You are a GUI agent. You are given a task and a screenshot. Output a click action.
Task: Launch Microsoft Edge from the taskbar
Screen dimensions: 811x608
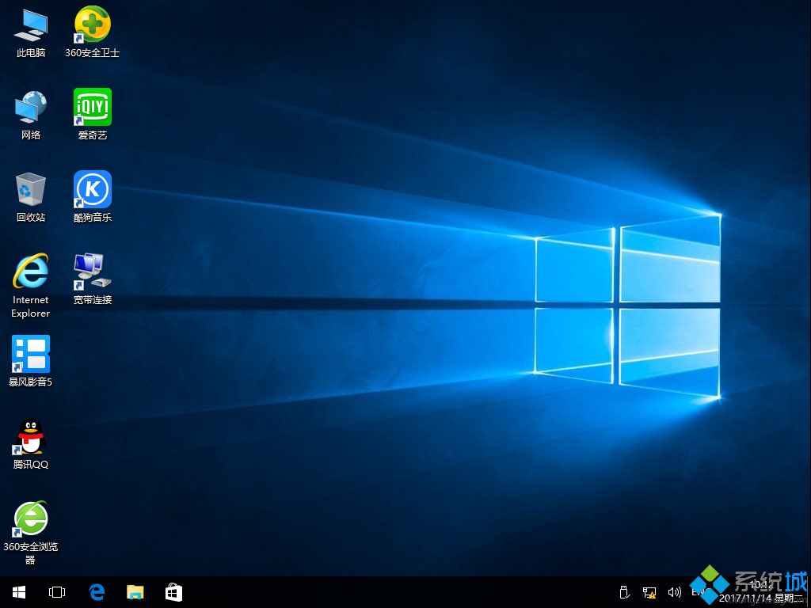click(97, 592)
